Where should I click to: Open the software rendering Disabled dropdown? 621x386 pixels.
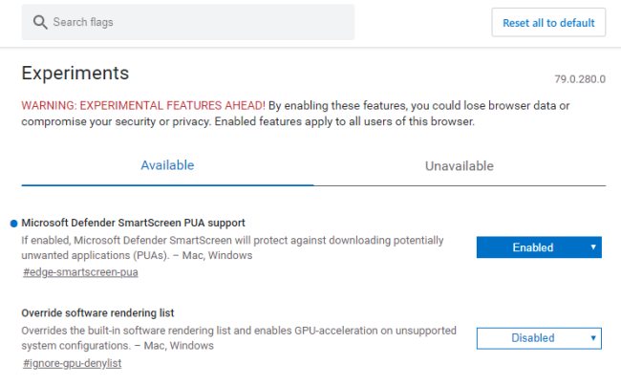click(x=538, y=337)
